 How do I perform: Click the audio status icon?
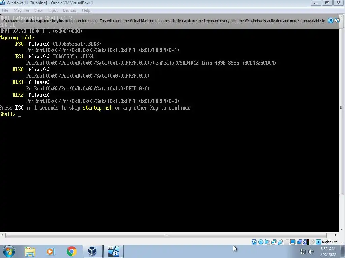coord(267,242)
